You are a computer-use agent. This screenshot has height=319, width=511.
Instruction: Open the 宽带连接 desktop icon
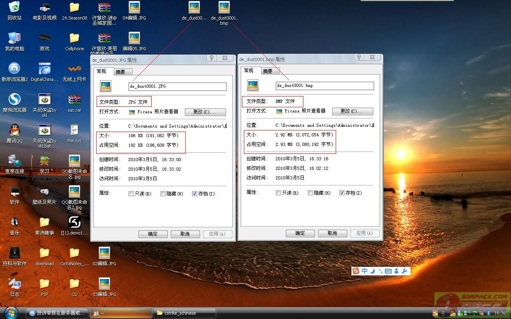pyautogui.click(x=14, y=161)
